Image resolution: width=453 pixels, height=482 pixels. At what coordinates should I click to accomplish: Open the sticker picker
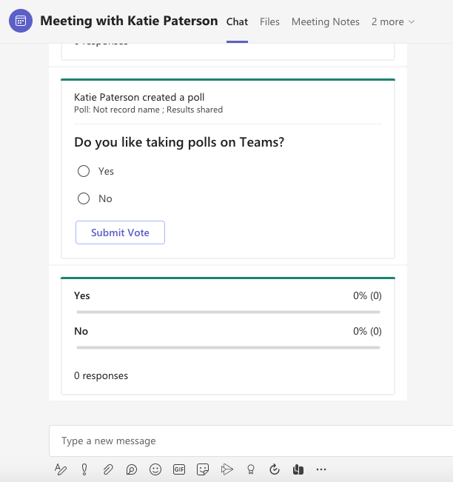202,469
